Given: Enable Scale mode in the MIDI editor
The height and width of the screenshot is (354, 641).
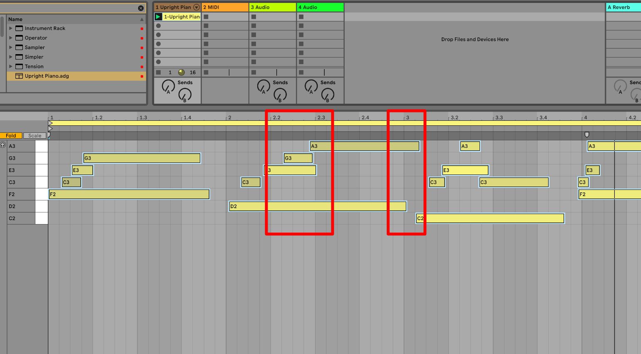Looking at the screenshot, I should click(x=34, y=135).
